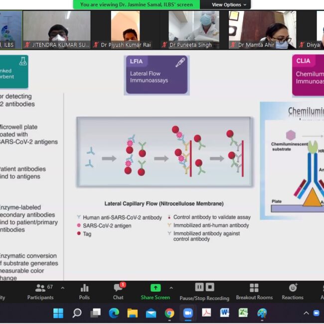Image resolution: width=324 pixels, height=324 pixels.
Task: Open Microsoft Edge from taskbar
Action: 114,313
